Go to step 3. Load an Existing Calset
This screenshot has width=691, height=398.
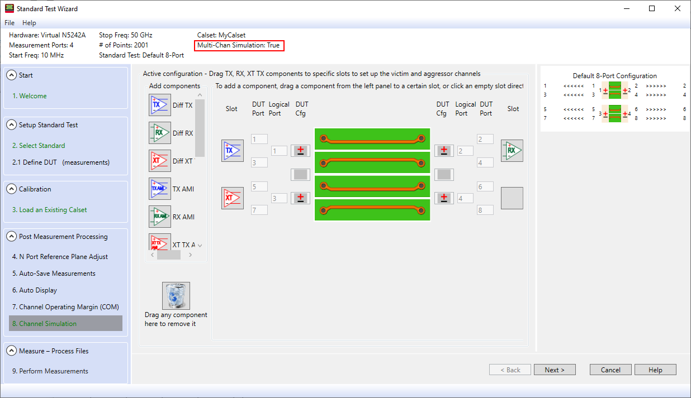click(50, 210)
